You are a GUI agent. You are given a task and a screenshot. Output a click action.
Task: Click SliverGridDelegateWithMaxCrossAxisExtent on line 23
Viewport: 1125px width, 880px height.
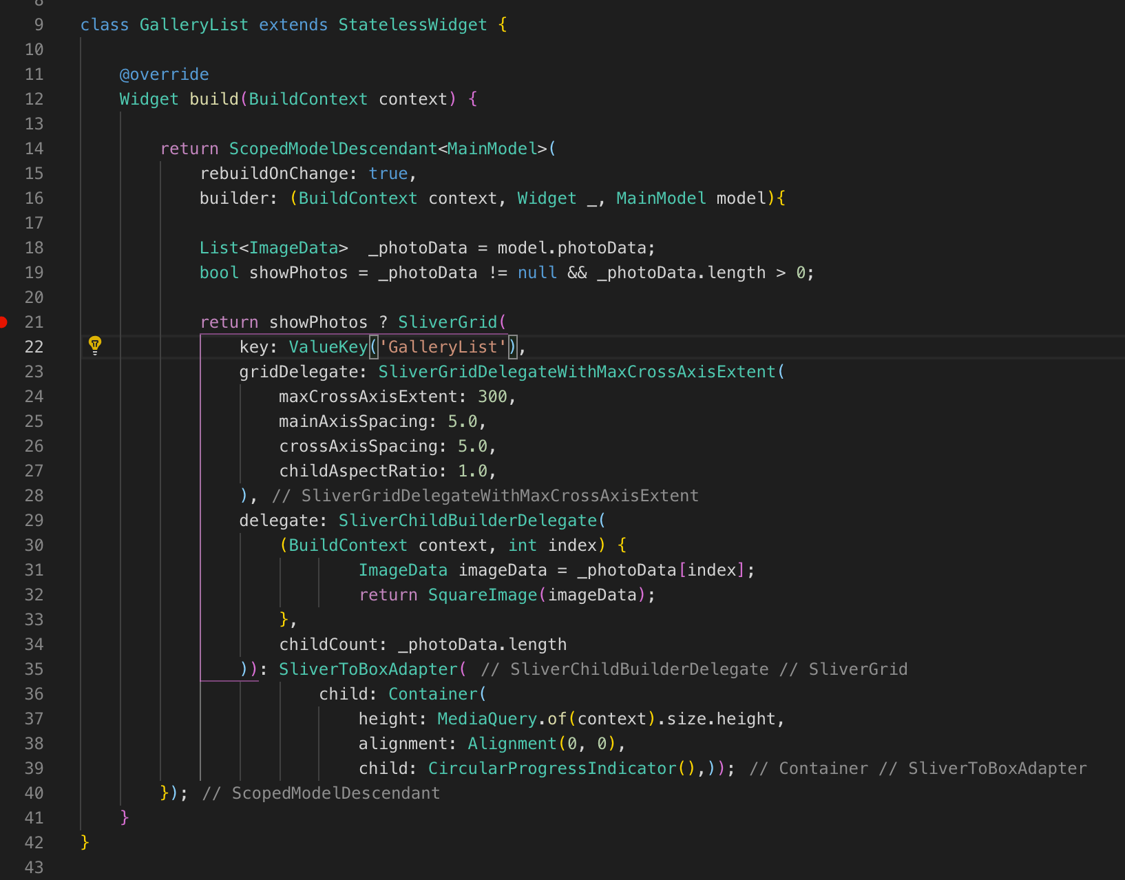tap(578, 371)
